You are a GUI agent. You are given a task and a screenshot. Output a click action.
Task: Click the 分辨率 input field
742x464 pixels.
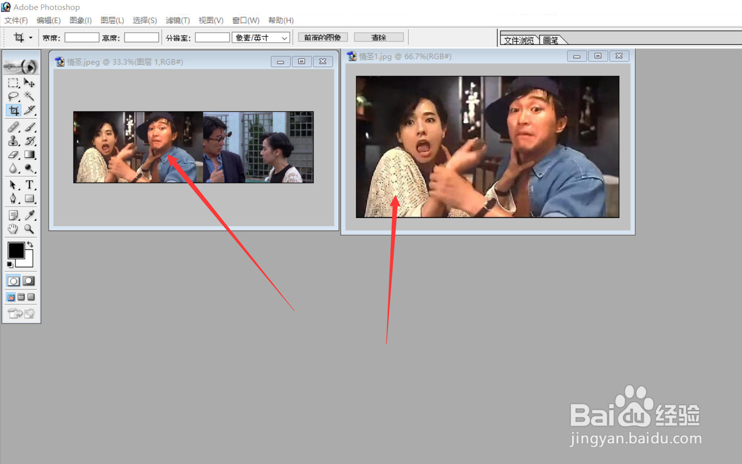(212, 38)
